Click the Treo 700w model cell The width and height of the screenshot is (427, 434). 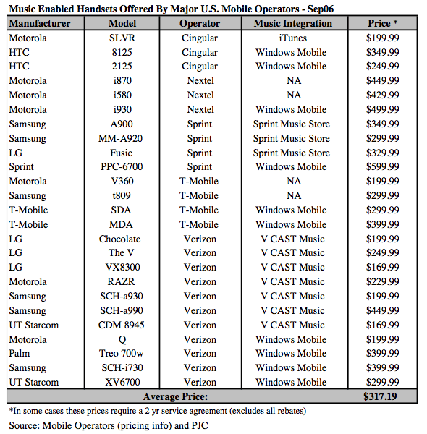pos(122,354)
